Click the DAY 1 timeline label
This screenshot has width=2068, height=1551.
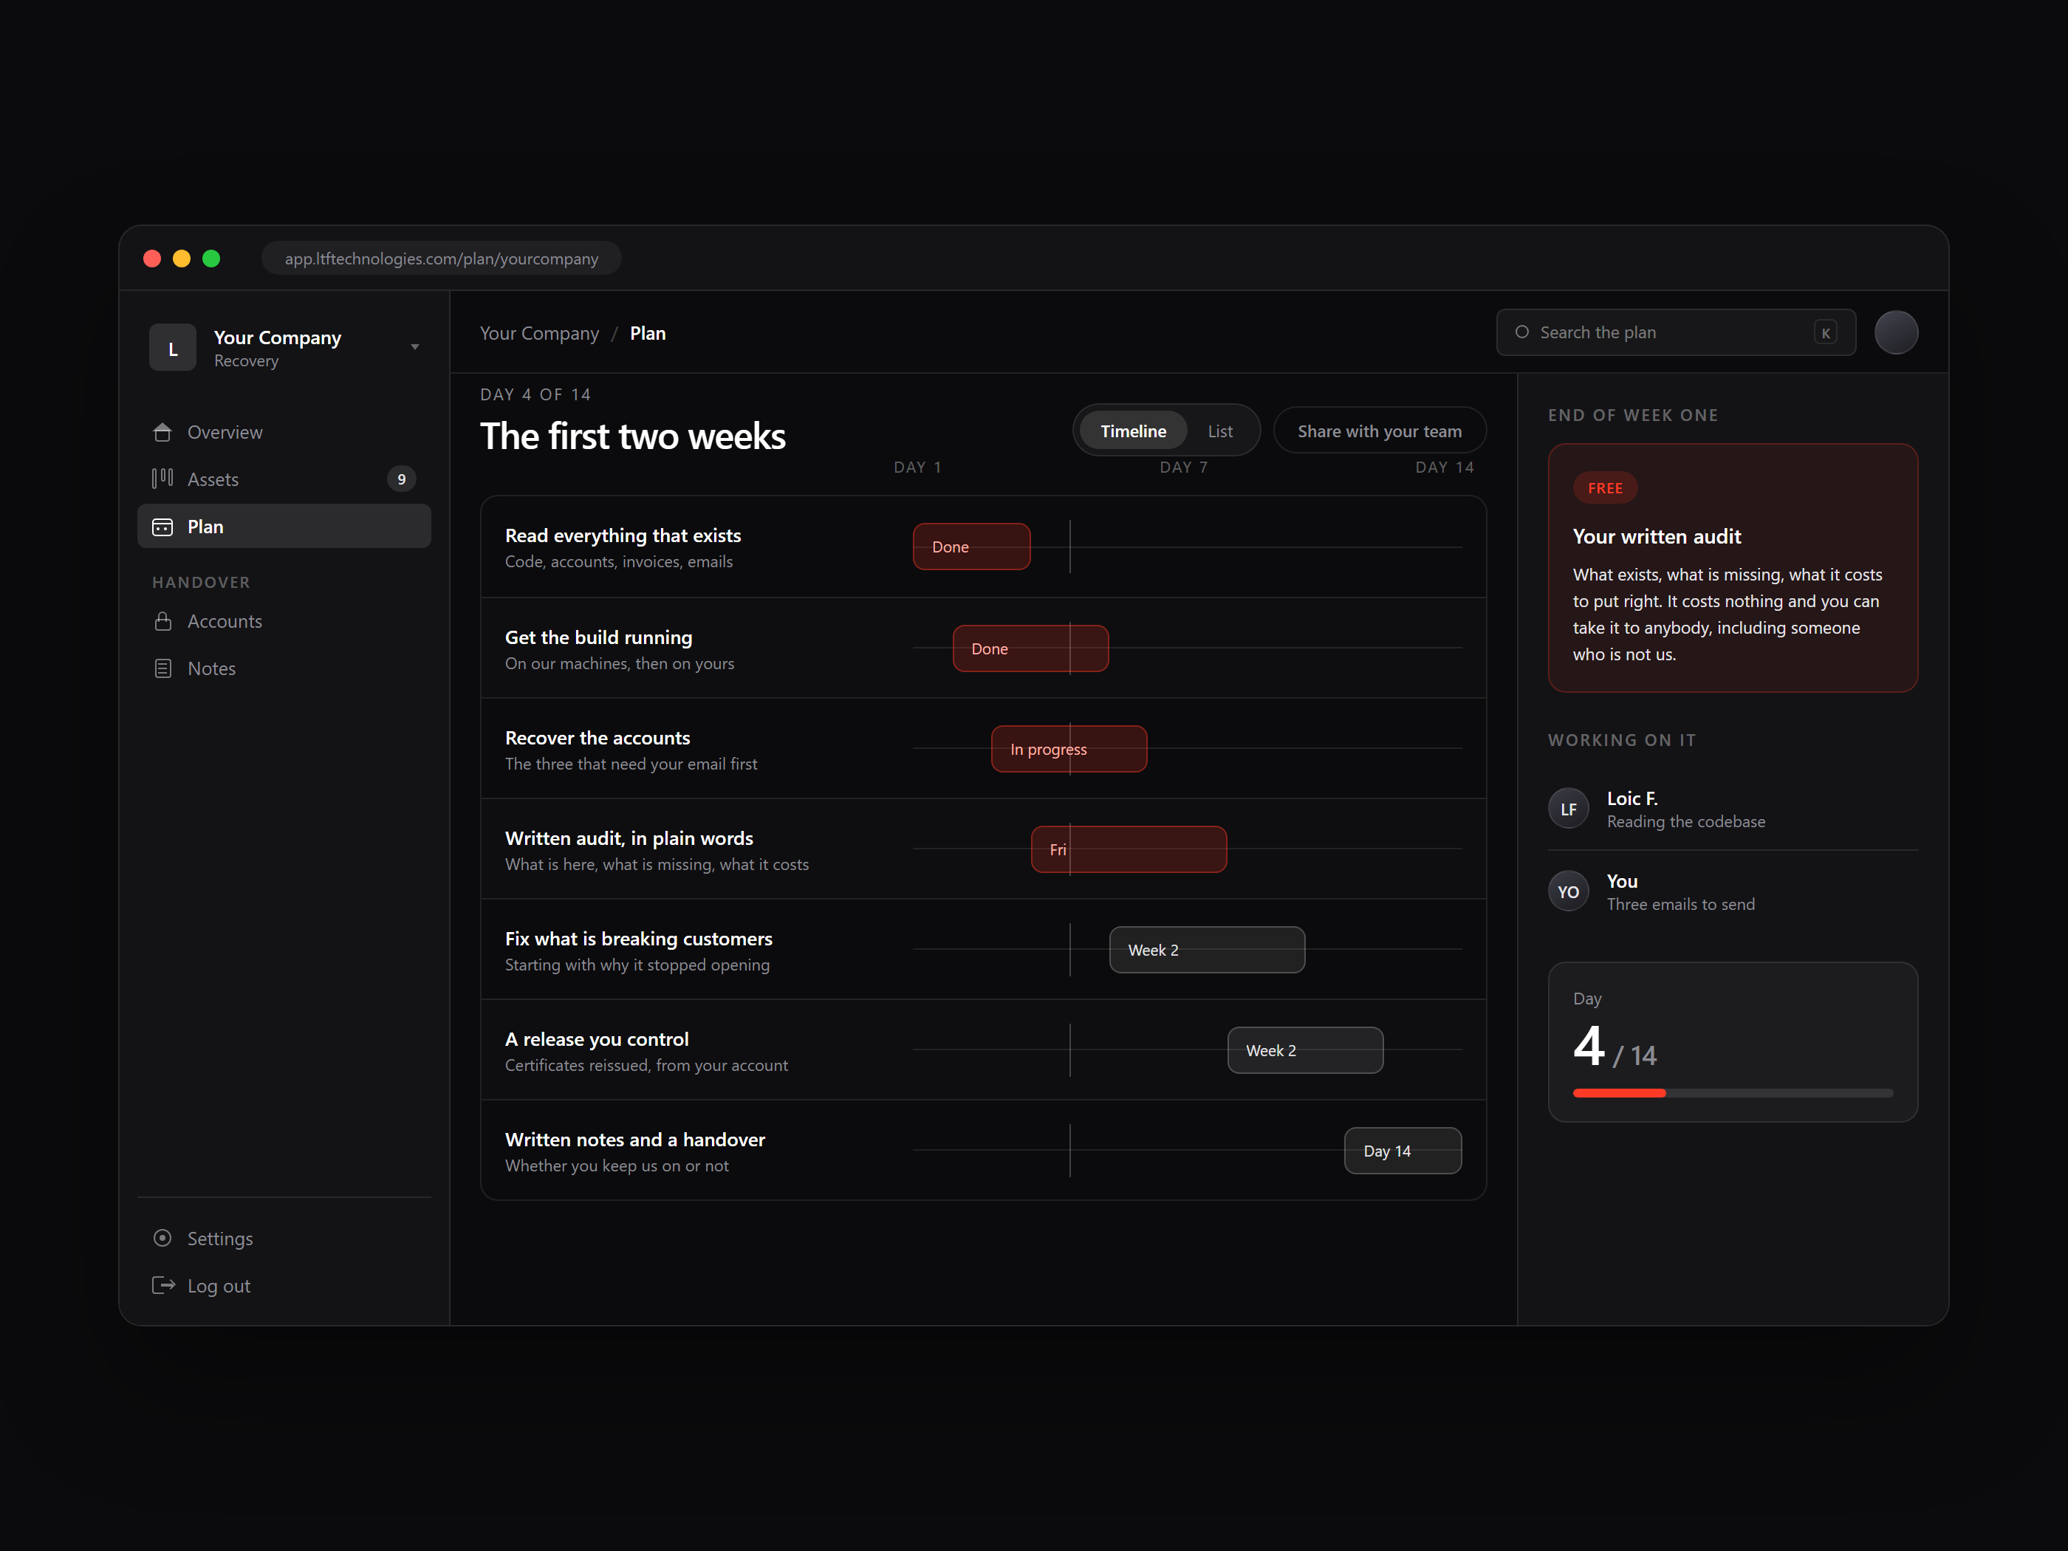(917, 468)
